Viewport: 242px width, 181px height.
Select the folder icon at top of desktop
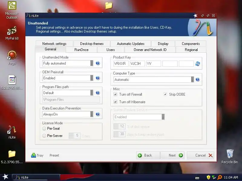pos(109,5)
